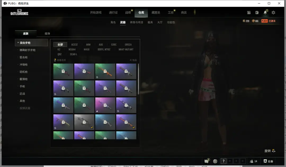Viewport: 286px width, 167px height.
Task: Toggle the checkmark on the gray weapon skin
Action: (91, 127)
